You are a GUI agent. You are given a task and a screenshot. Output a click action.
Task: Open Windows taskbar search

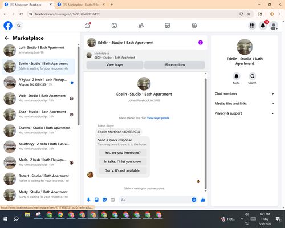(x=16, y=219)
